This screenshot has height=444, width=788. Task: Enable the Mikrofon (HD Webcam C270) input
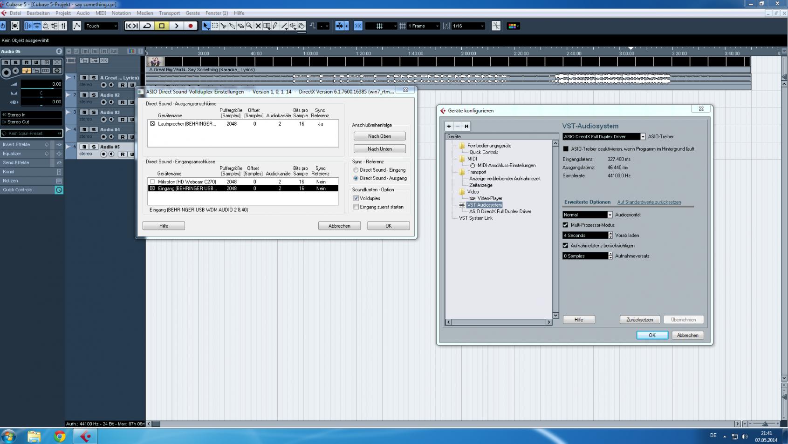(x=152, y=182)
